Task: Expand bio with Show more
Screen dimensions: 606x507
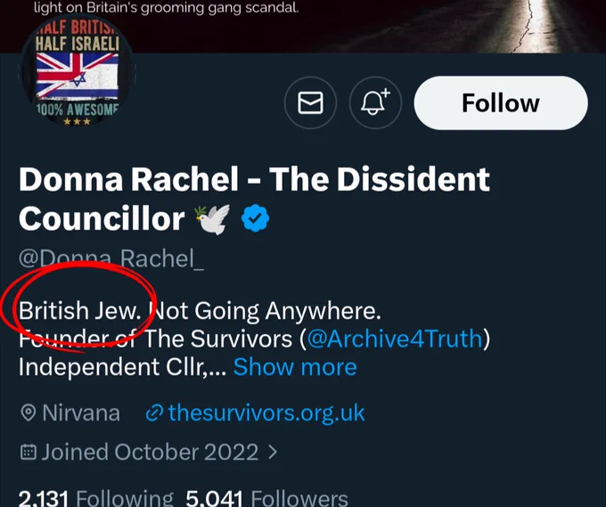Action: (295, 367)
